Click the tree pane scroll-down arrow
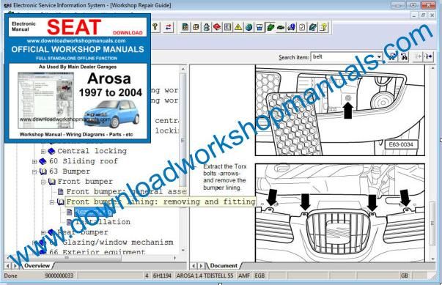 coord(183,251)
